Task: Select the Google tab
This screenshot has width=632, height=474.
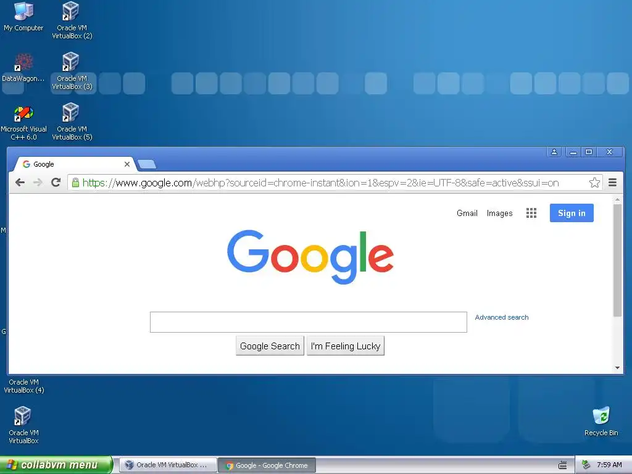Action: coord(75,164)
